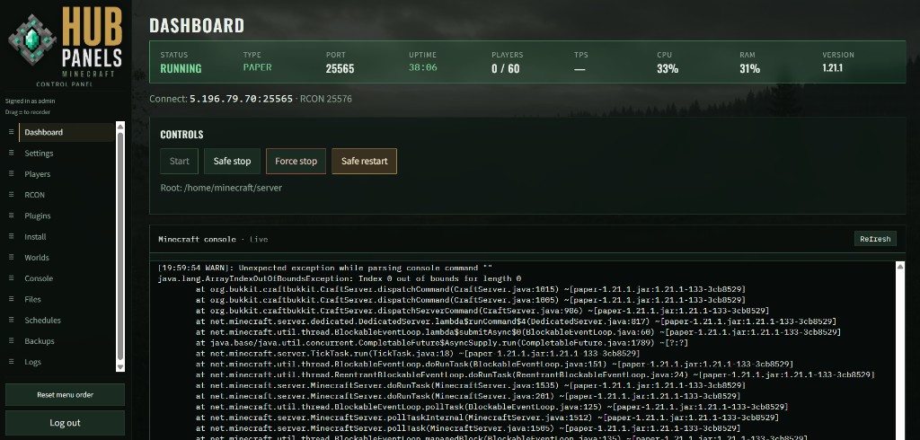Open the RCON page

[66, 195]
